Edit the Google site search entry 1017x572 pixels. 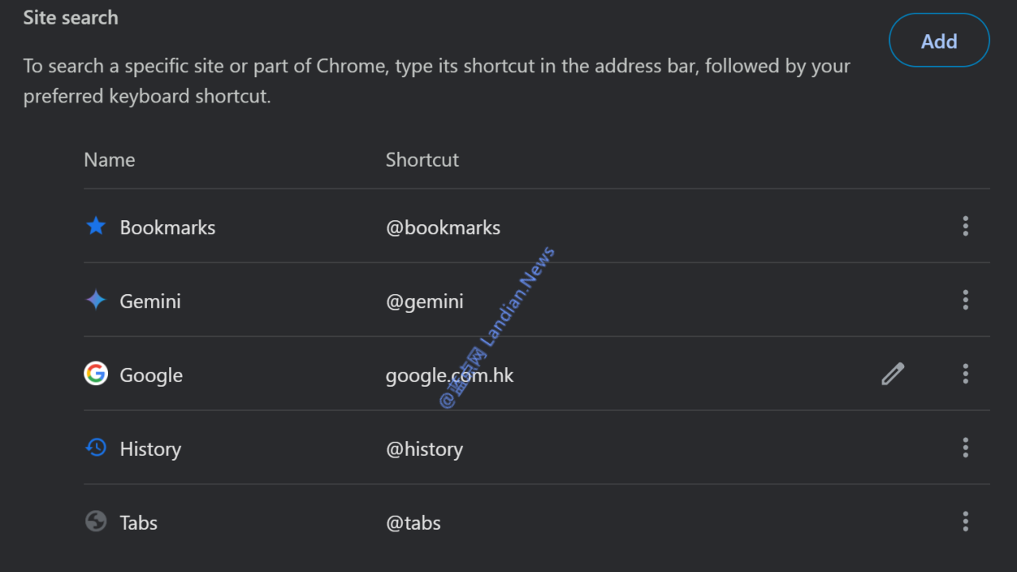[892, 373]
